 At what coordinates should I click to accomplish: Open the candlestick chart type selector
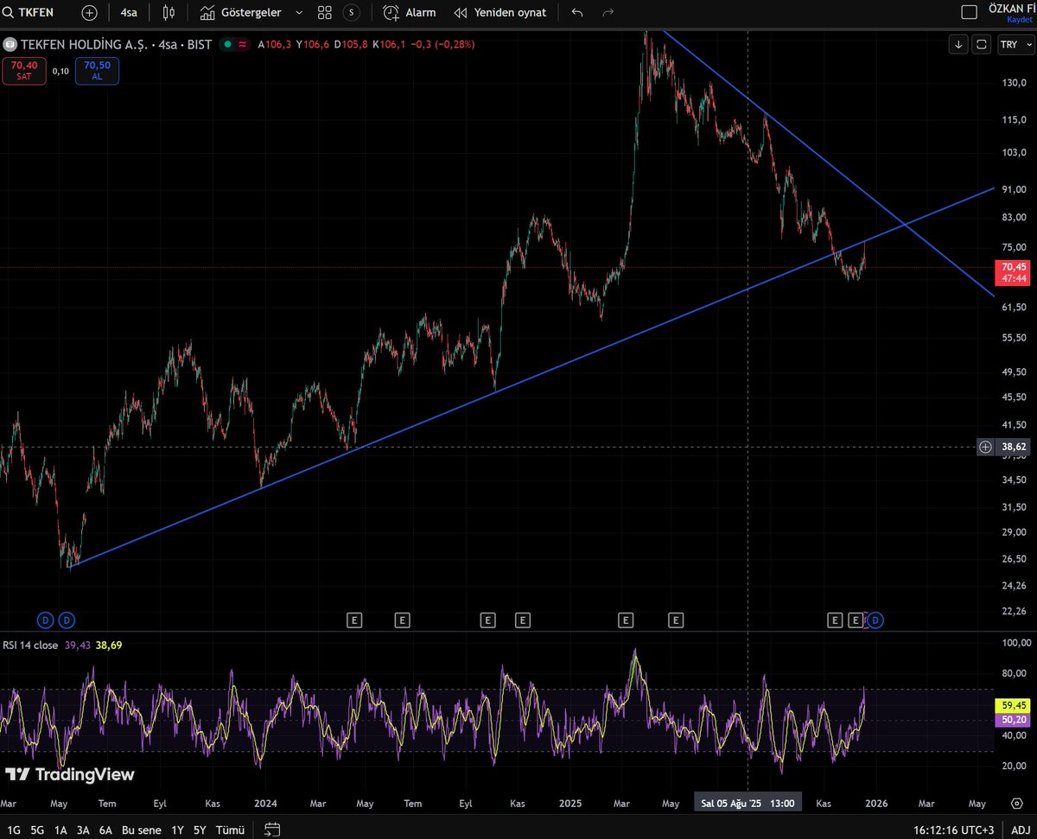pos(169,13)
